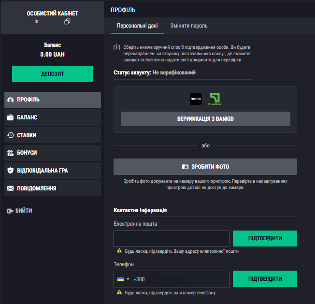Click the mono bank logo

click(196, 99)
